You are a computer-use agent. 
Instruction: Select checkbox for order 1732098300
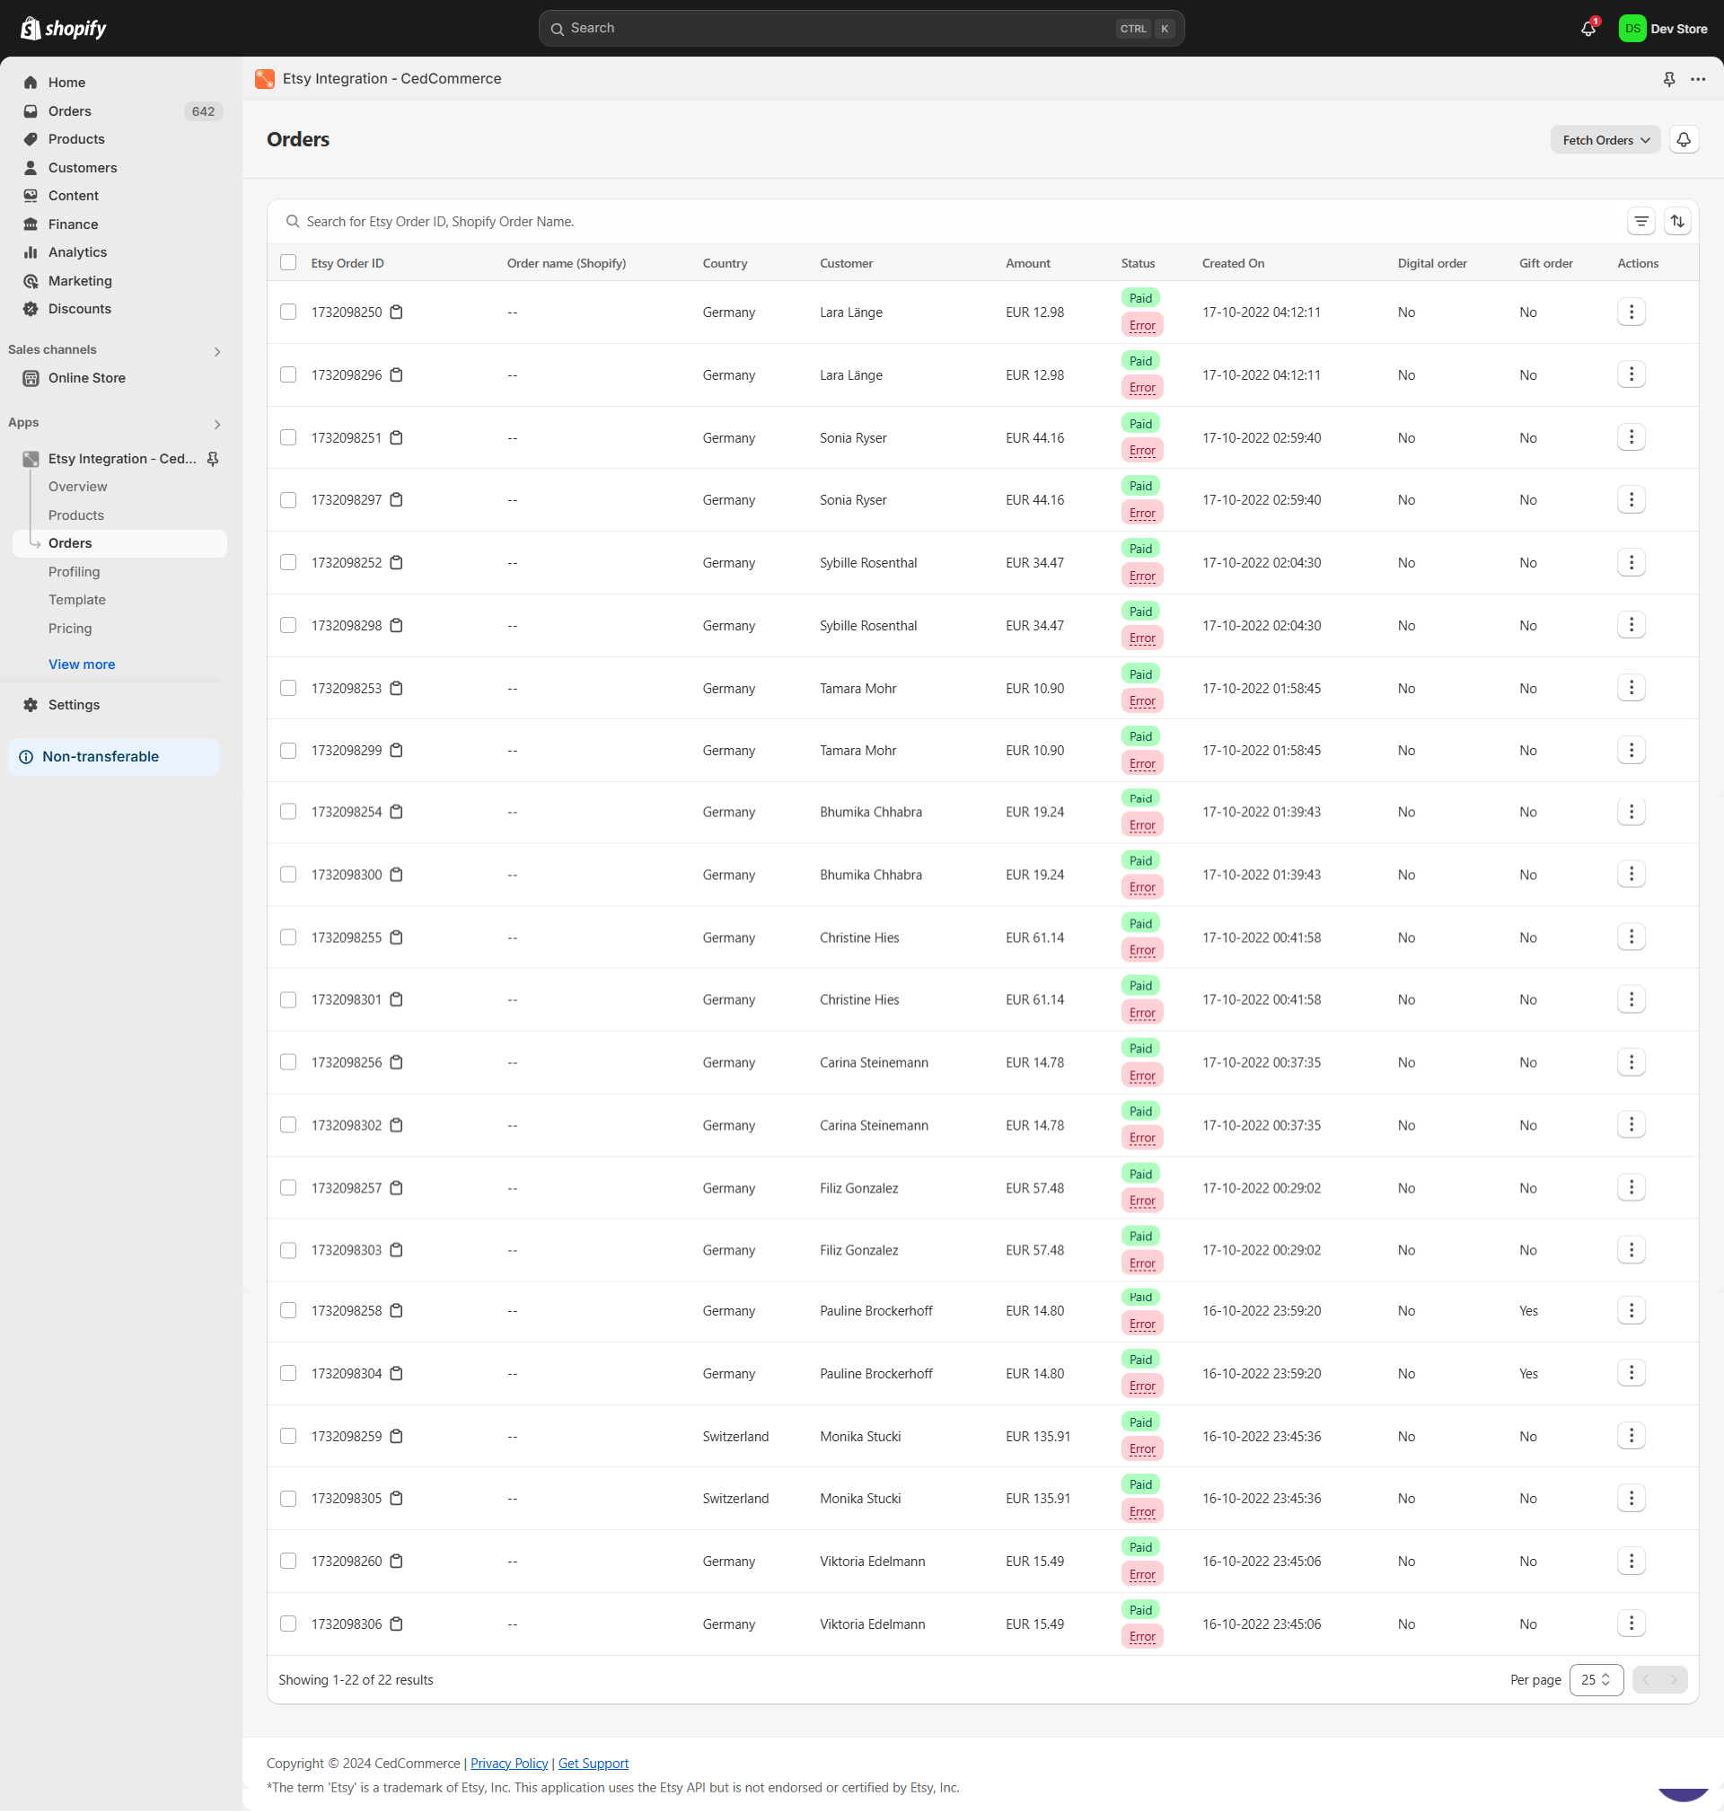coord(288,875)
